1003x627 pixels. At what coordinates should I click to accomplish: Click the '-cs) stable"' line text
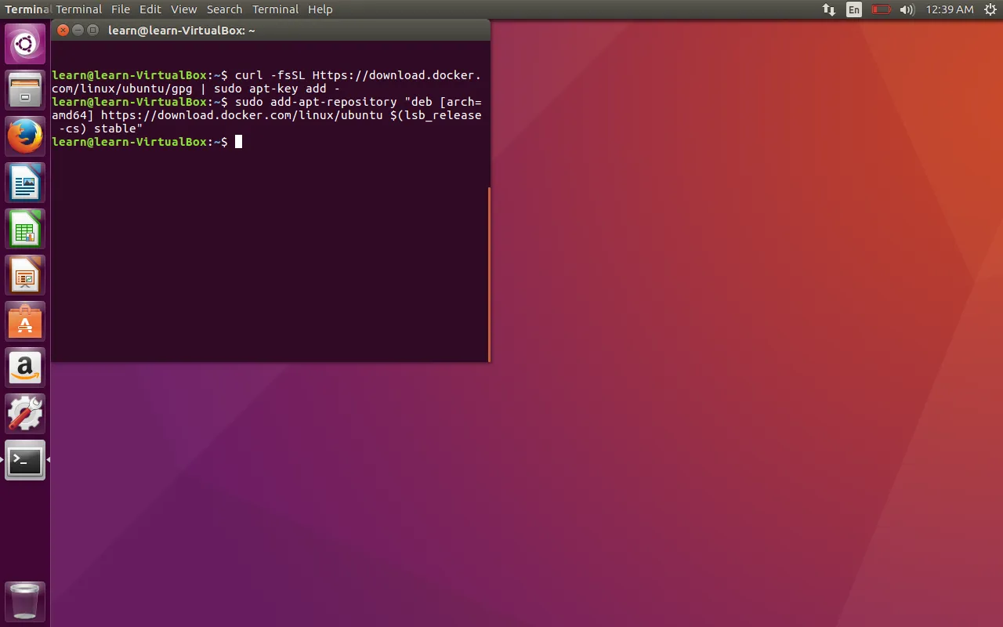(101, 129)
